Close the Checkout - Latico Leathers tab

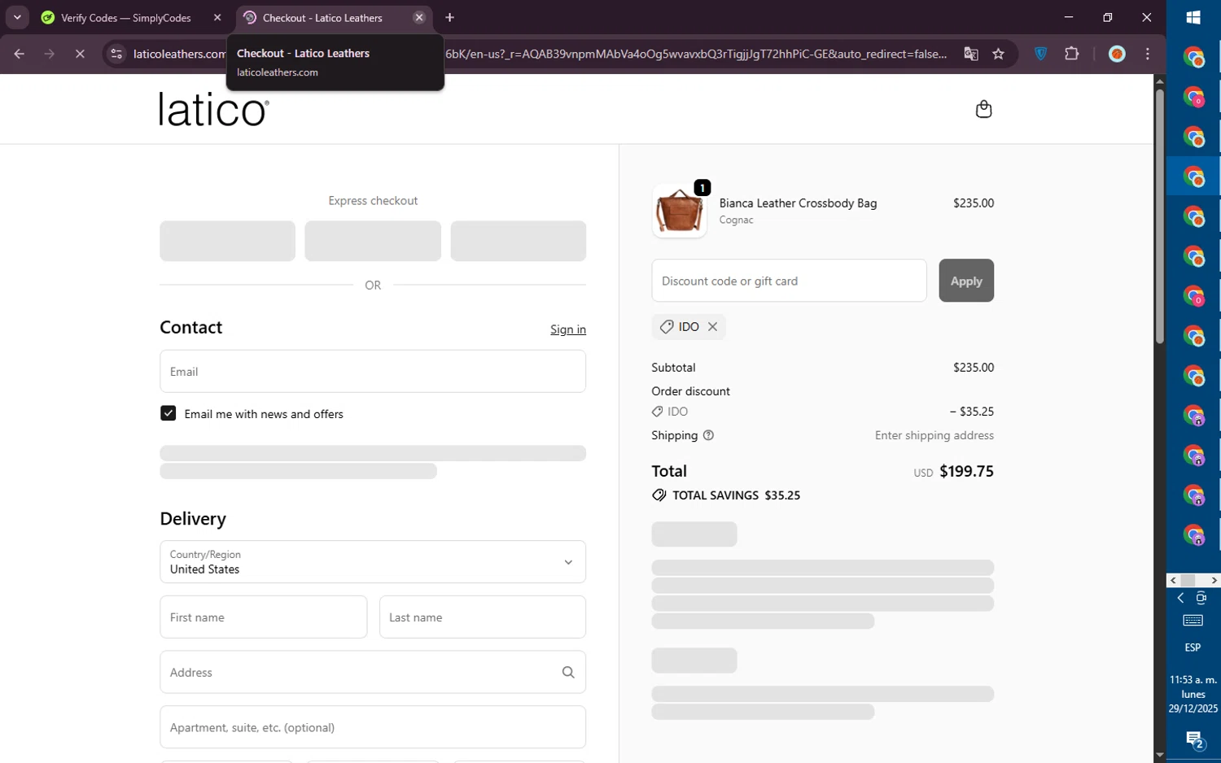pyautogui.click(x=419, y=18)
